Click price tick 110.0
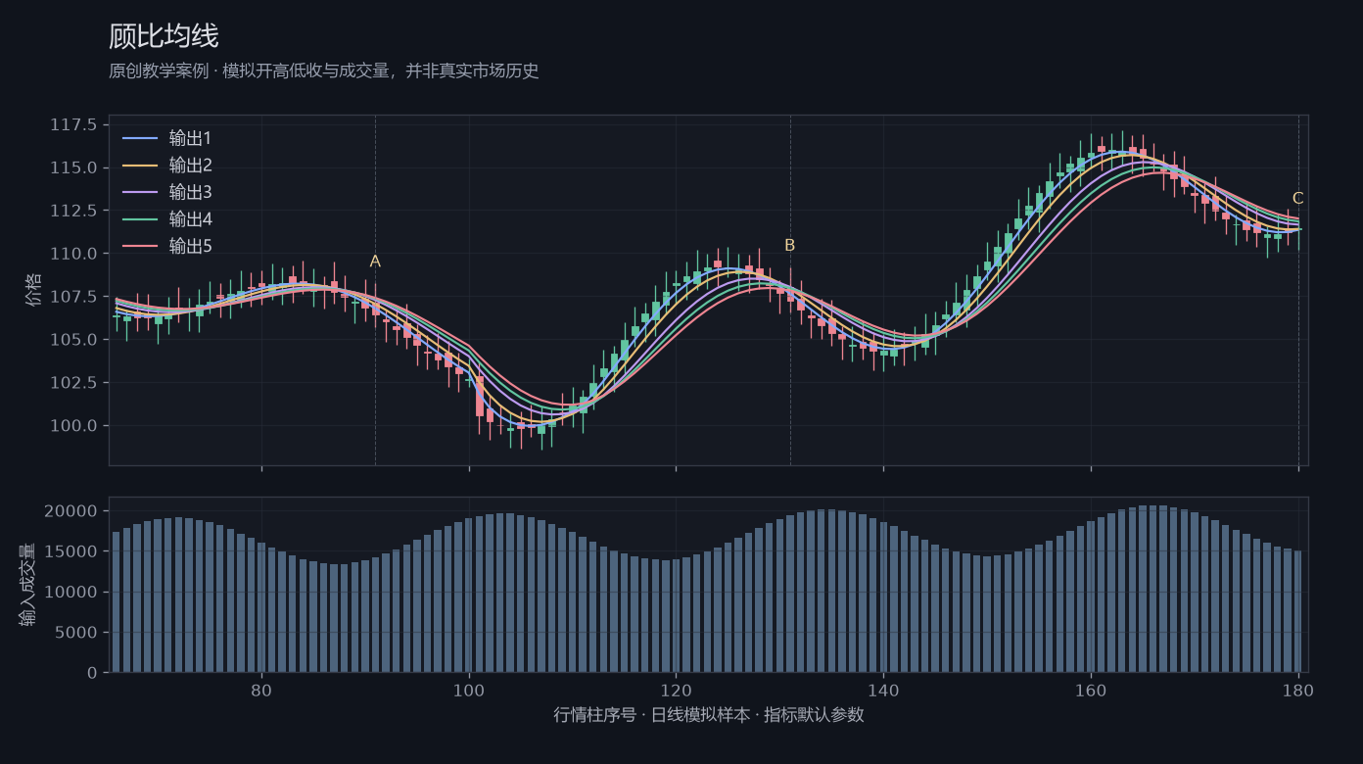The height and width of the screenshot is (764, 1363). [73, 254]
